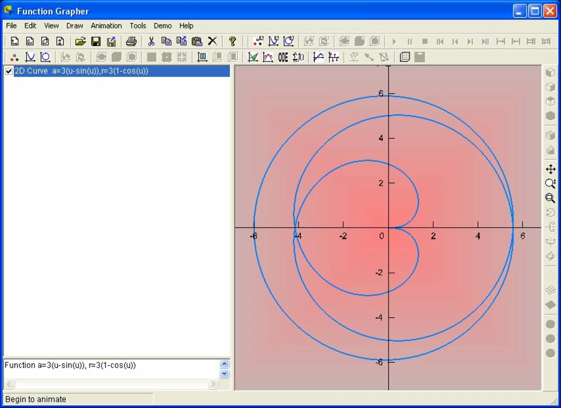The image size is (561, 408).
Task: Cut selection with the scissors icon
Action: click(151, 41)
